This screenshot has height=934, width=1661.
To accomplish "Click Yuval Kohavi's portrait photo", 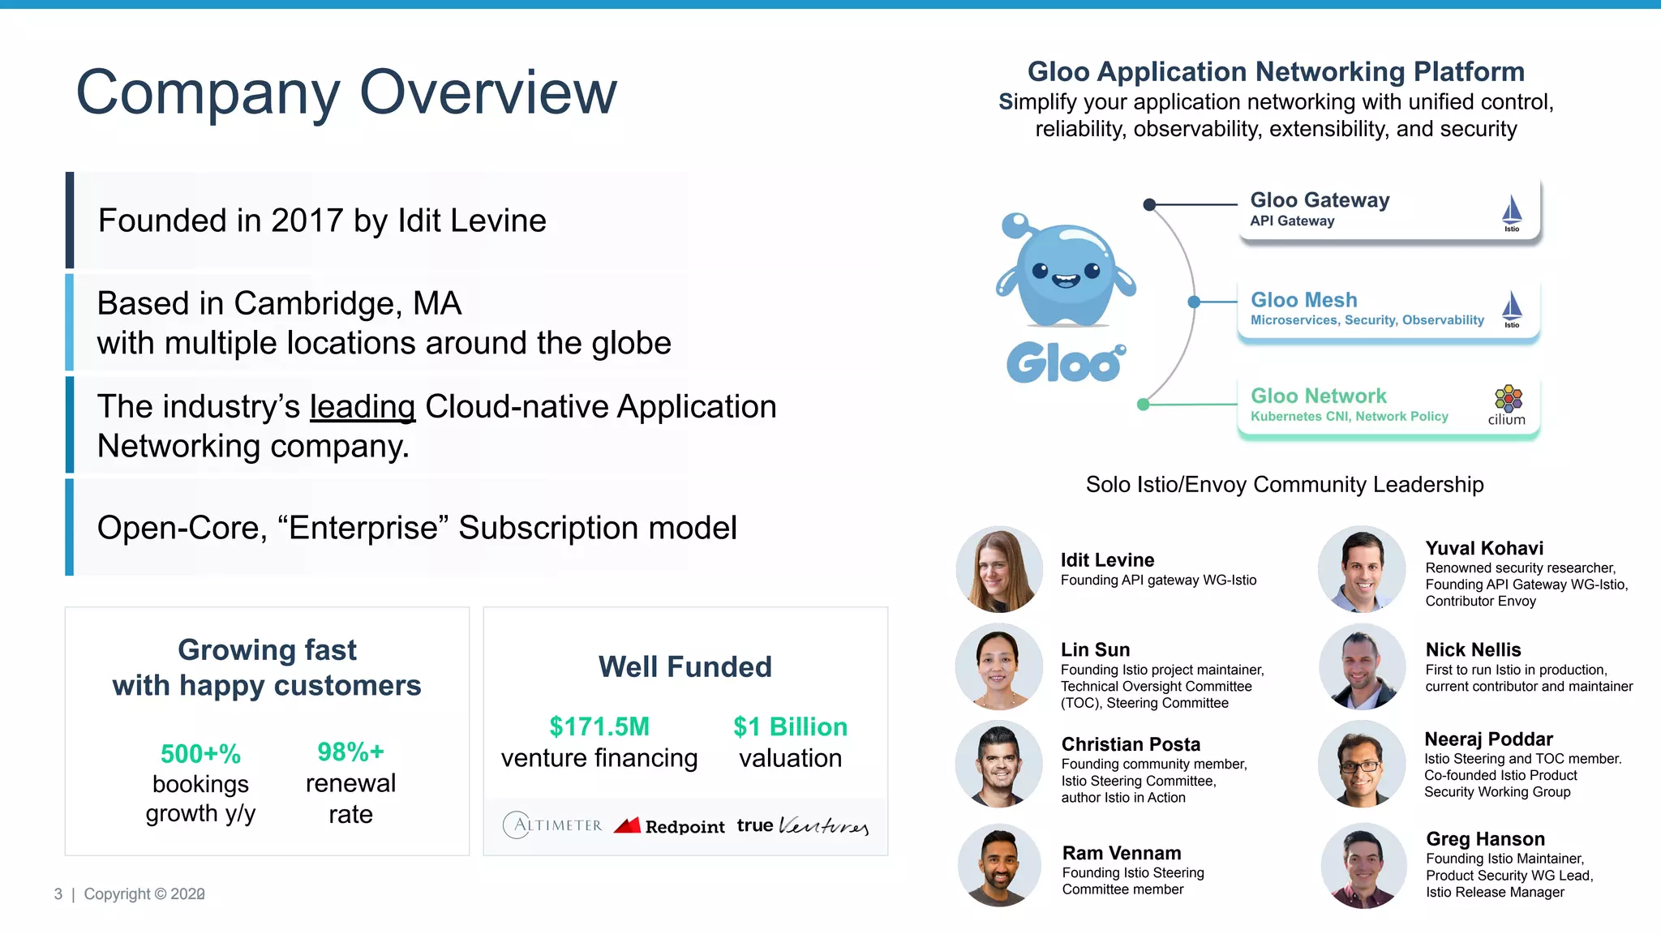I will pos(1363,569).
